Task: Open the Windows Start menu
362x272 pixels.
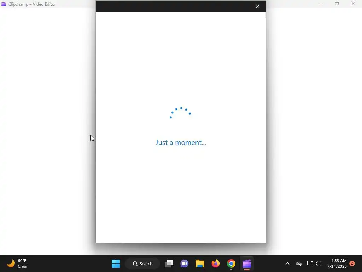Action: [x=116, y=263]
